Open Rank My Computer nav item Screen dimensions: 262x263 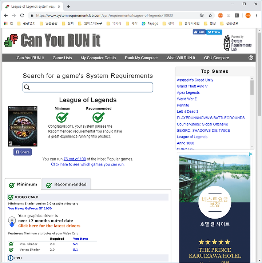click(x=141, y=58)
